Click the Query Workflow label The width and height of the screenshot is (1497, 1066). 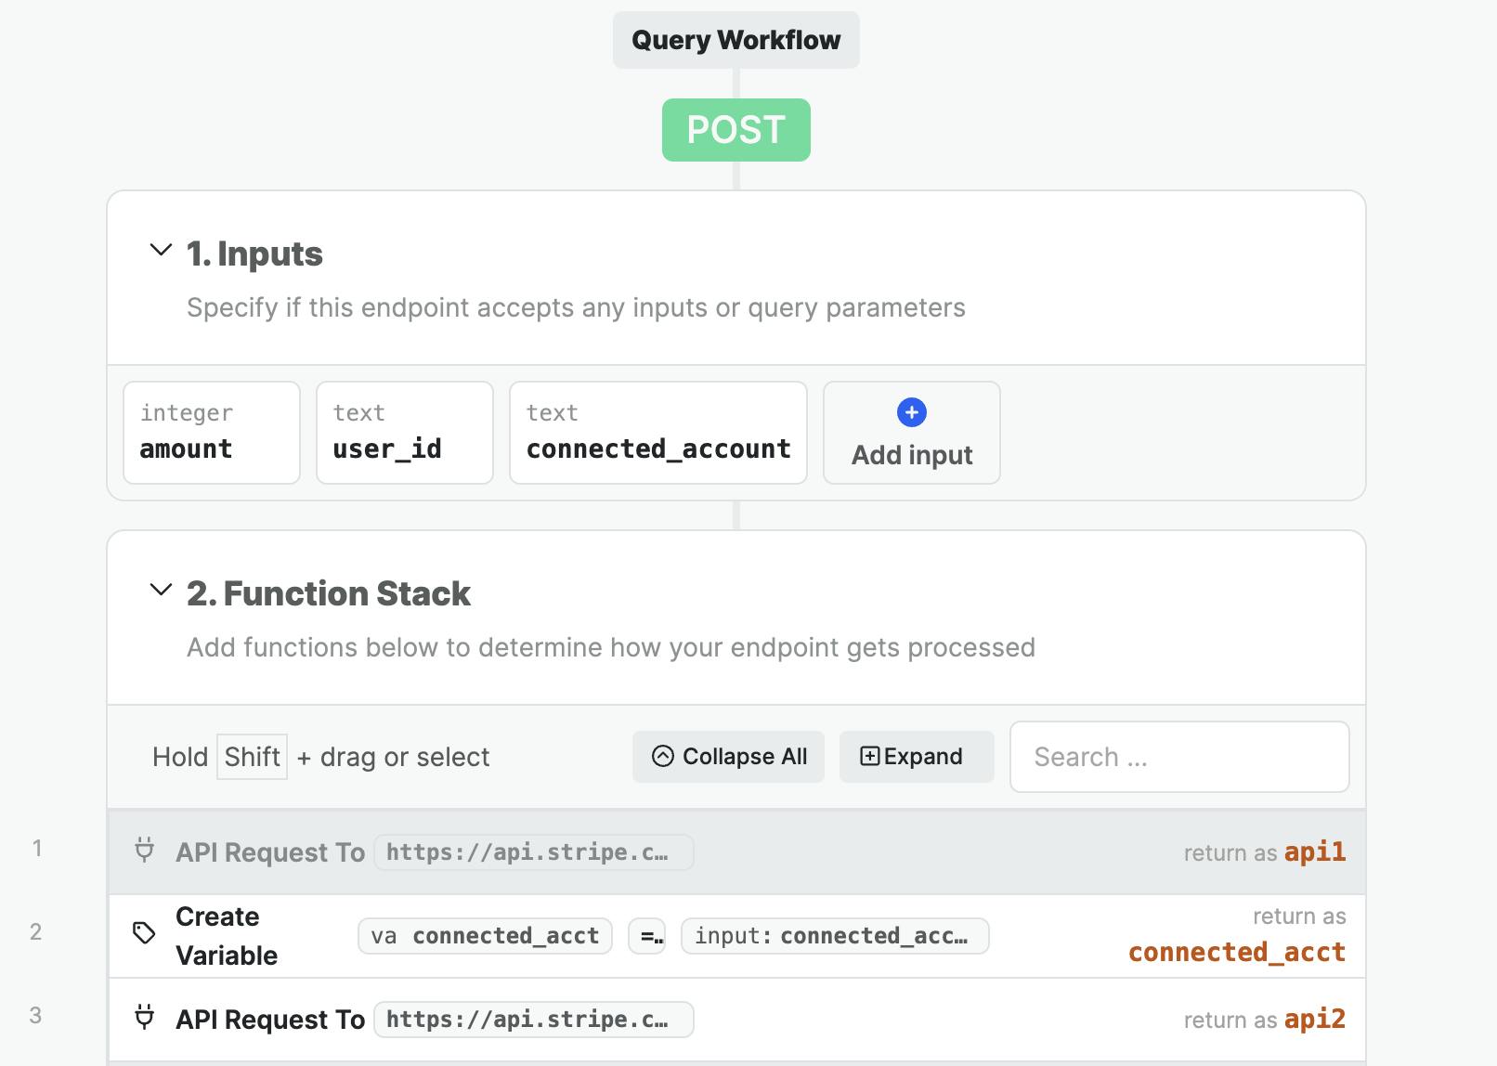[x=735, y=40]
